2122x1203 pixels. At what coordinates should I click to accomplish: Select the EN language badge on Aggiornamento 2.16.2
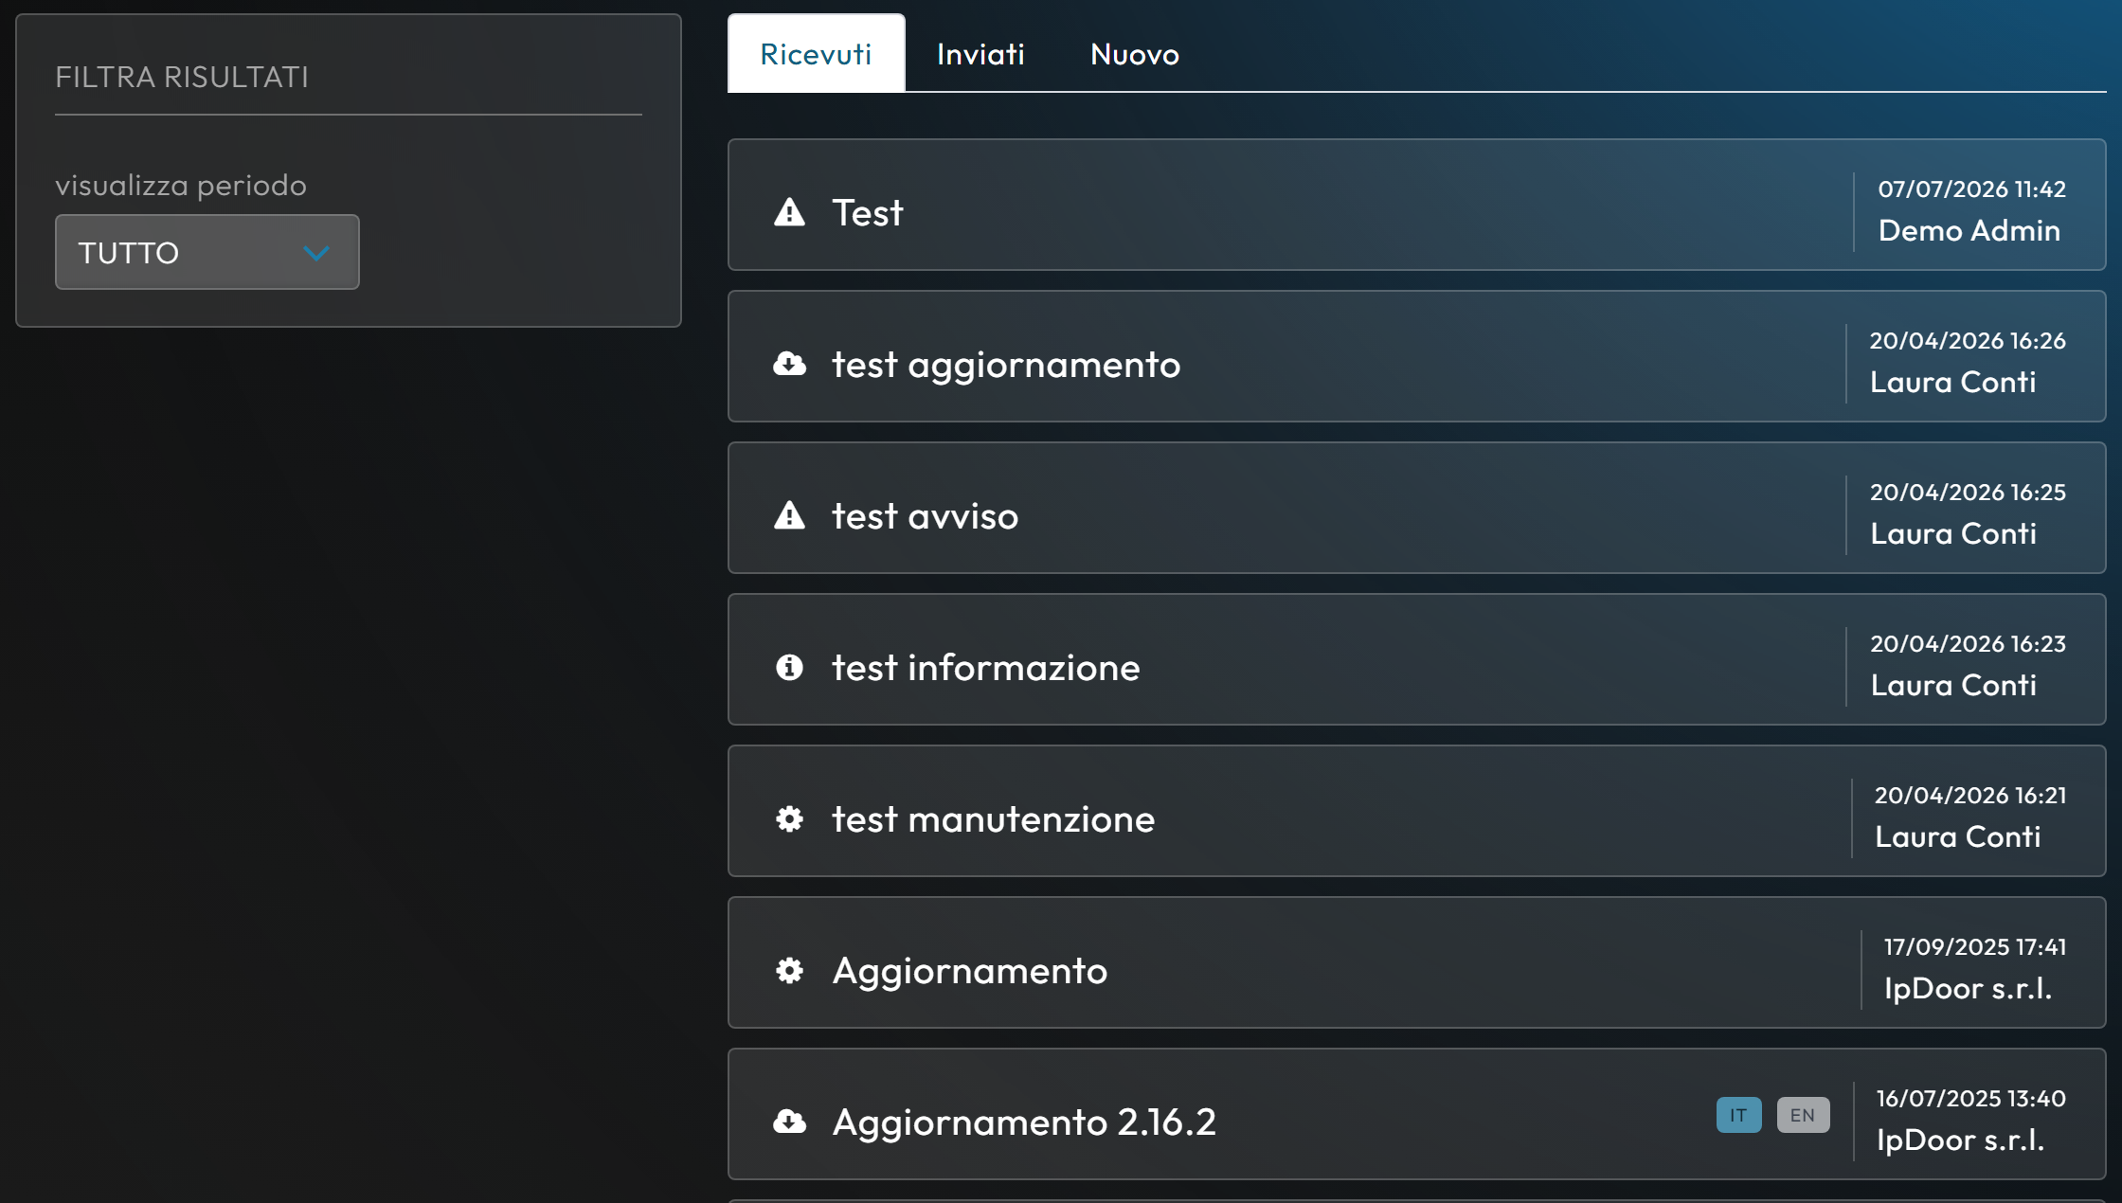pyautogui.click(x=1803, y=1115)
